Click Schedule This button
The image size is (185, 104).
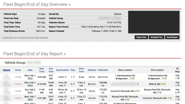tap(156, 37)
